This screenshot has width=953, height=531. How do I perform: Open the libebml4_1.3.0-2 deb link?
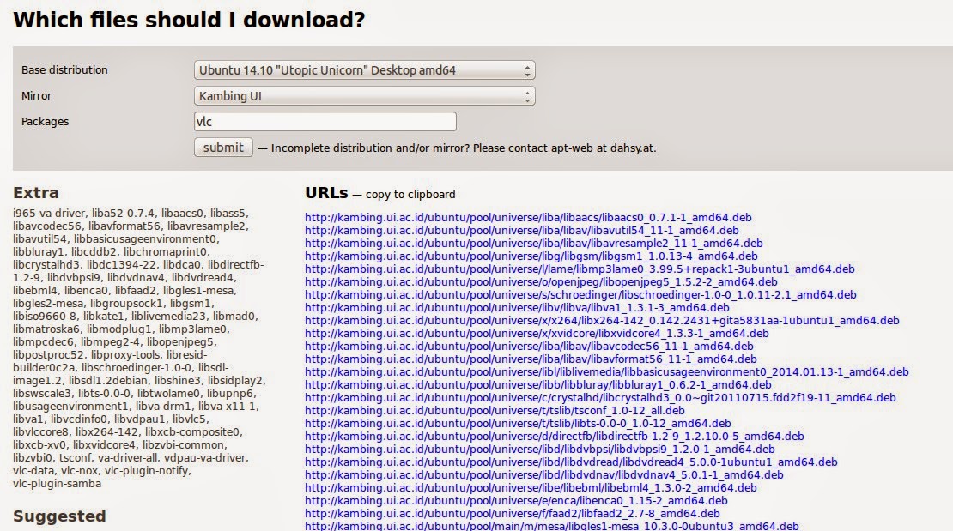coord(531,487)
